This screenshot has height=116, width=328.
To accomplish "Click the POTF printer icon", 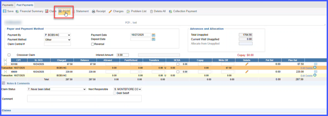I will (60, 11).
